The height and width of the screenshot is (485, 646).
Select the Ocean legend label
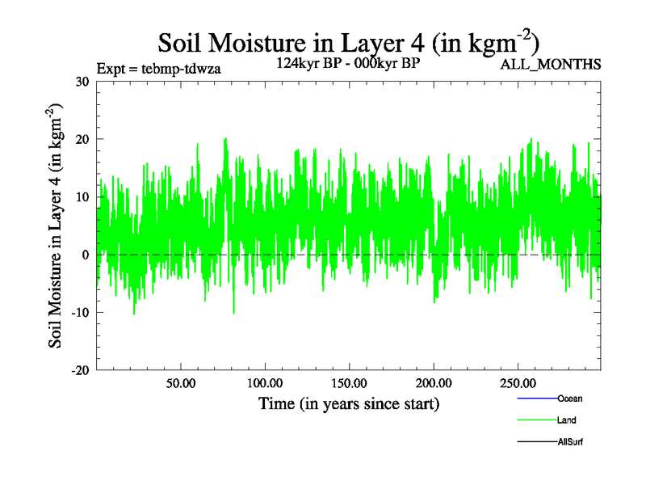tap(569, 399)
